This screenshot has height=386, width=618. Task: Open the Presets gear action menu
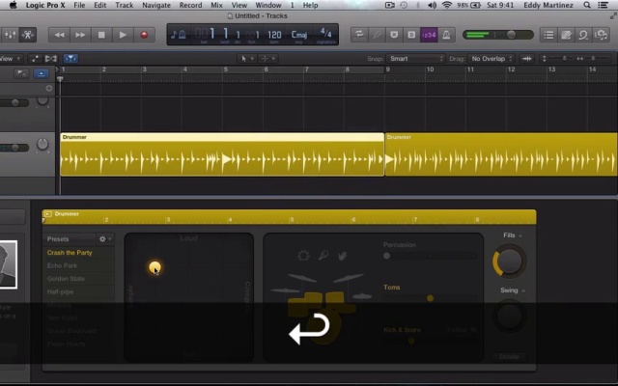[105, 239]
